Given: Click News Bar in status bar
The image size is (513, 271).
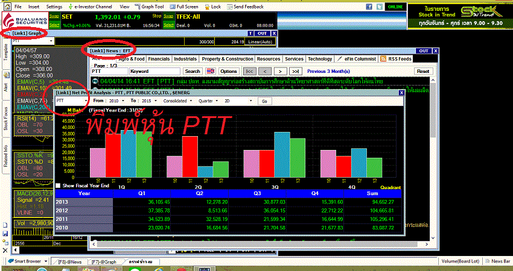Looking at the screenshot, I should click(498, 261).
